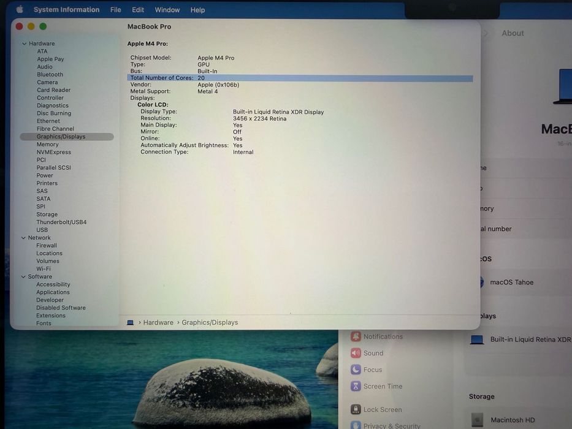This screenshot has height=429, width=572.
Task: Select SPI in the sidebar
Action: [41, 207]
